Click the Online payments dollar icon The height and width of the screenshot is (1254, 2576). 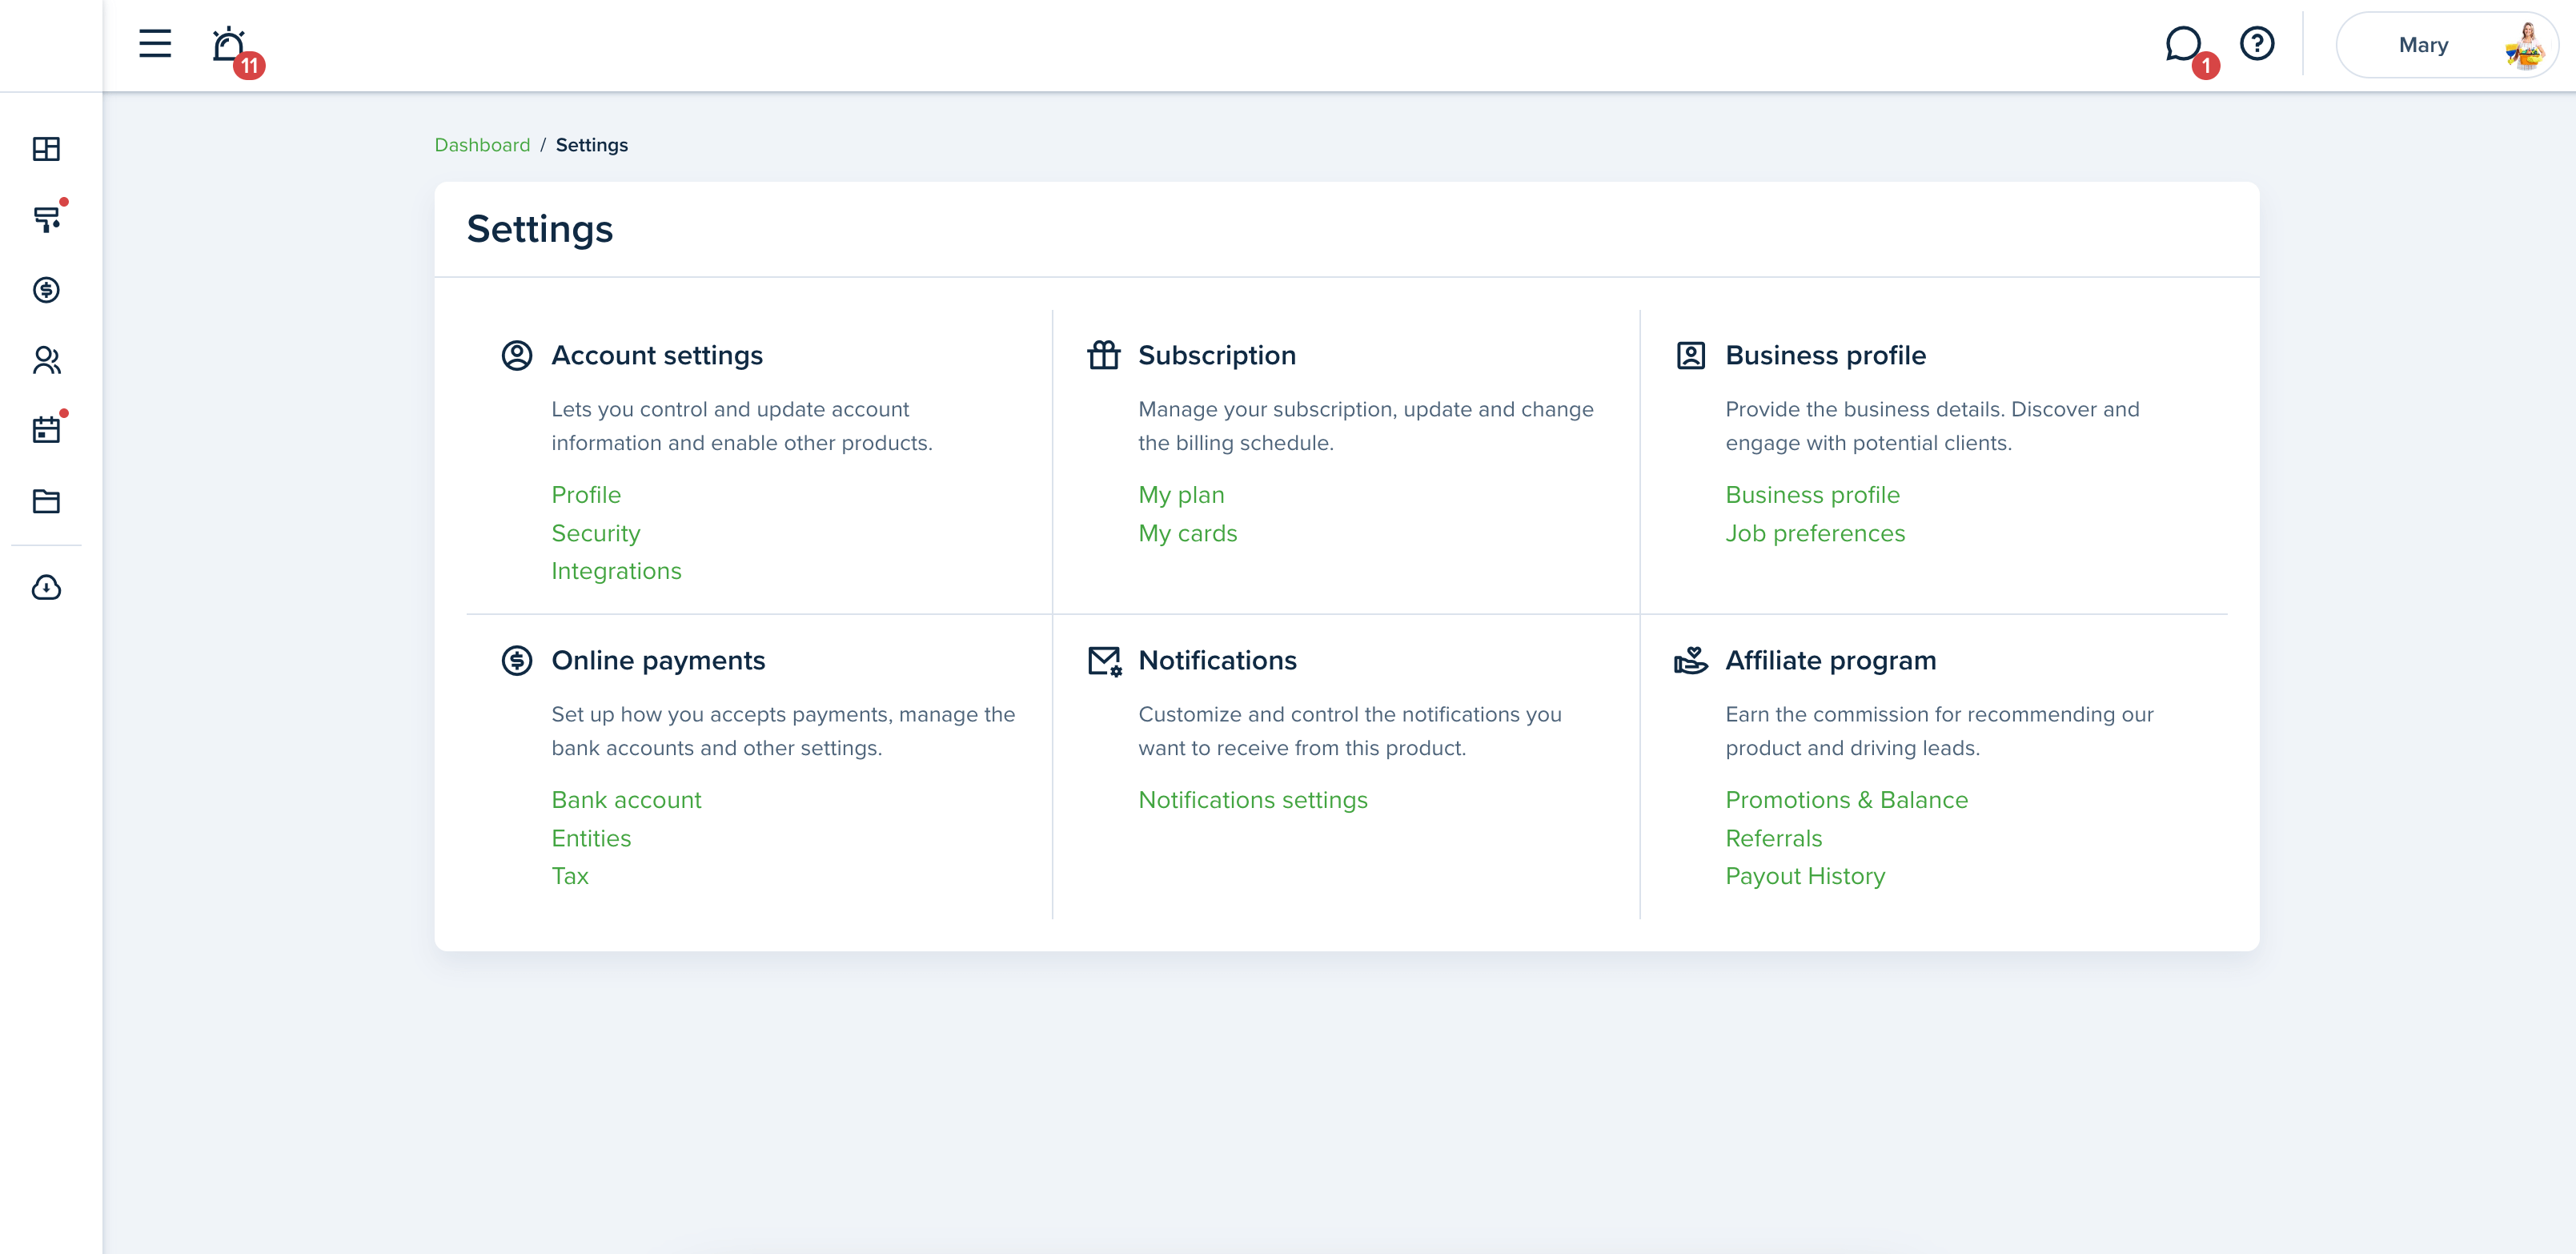pyautogui.click(x=517, y=660)
